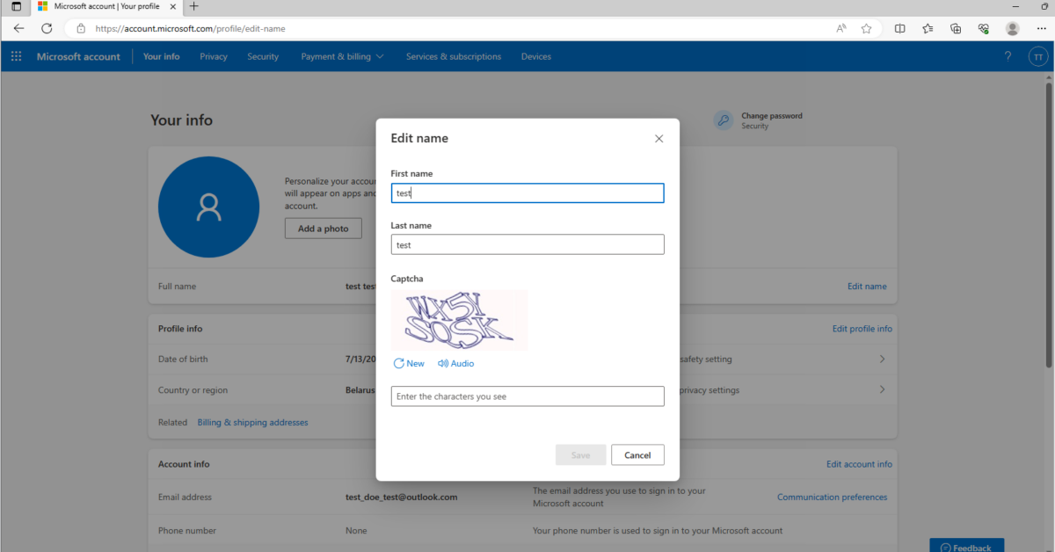Open Collections in the browser toolbar
The width and height of the screenshot is (1055, 552).
point(928,28)
